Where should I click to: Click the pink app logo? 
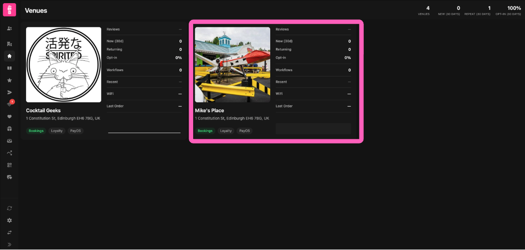click(9, 10)
